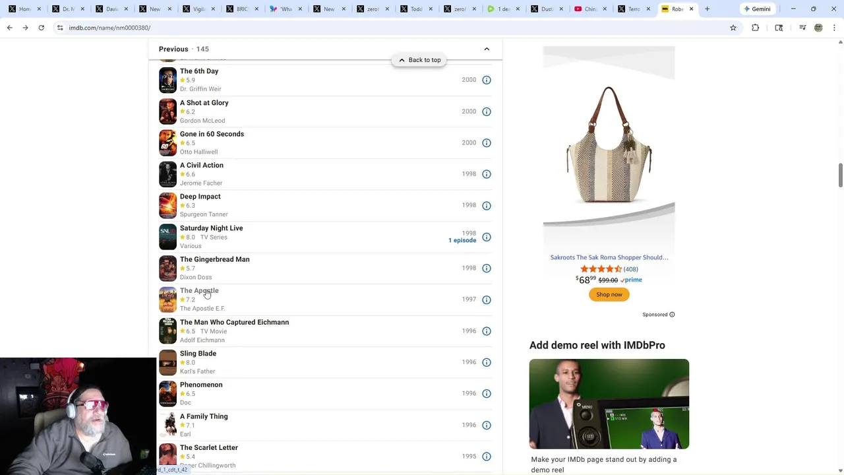Open info icon for Deep Impact
The height and width of the screenshot is (475, 844).
point(487,205)
